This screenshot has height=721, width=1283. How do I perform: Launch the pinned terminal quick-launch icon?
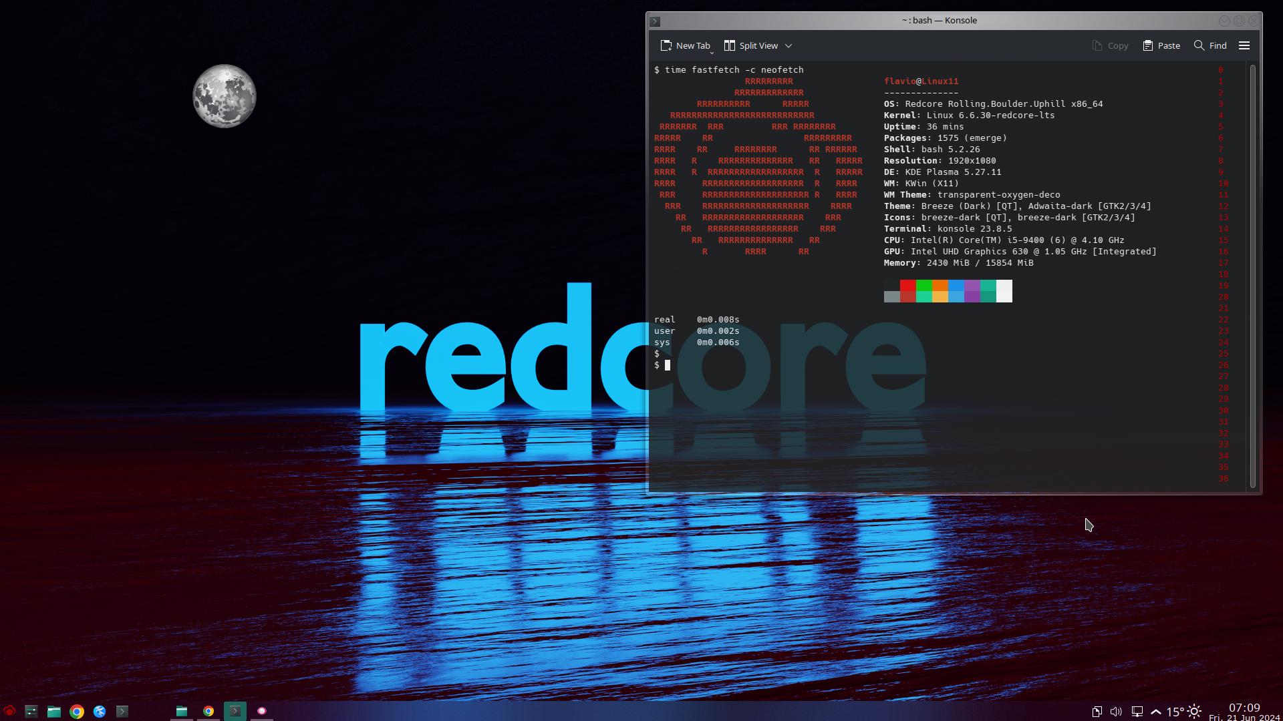[122, 711]
